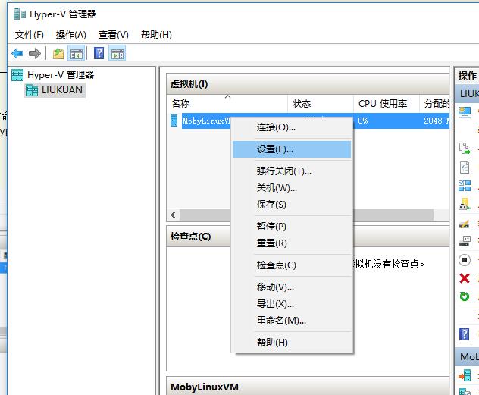Click the Virtual Switch Manager icon
Screen dimensions: 479x395
[x=465, y=186]
